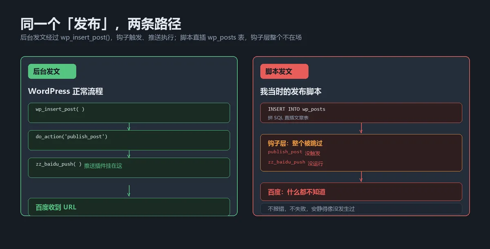Image resolution: width=490 pixels, height=249 pixels.
Task: Select the do_action('publish_post') step box
Action: coord(129,140)
